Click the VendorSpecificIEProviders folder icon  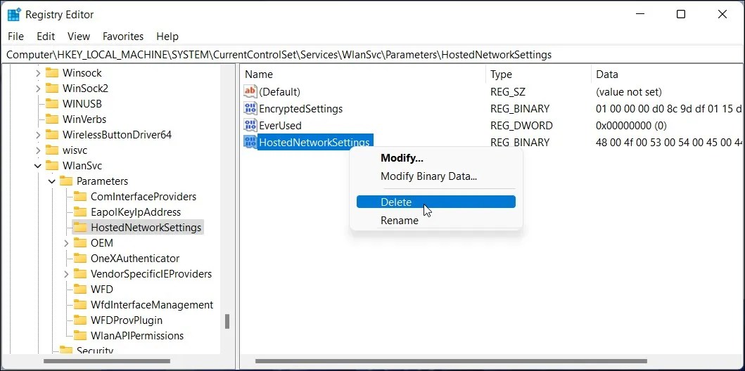(x=80, y=274)
